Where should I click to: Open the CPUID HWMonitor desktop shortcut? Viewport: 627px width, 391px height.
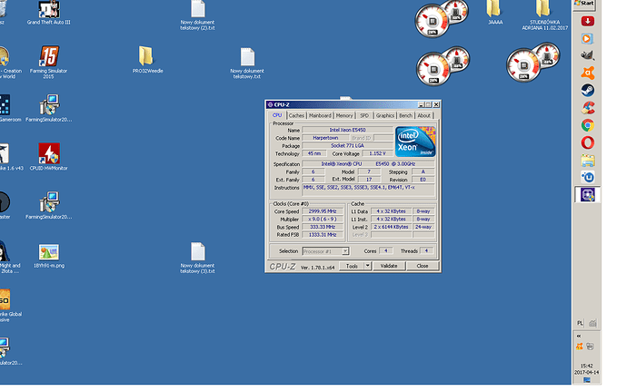(x=49, y=153)
